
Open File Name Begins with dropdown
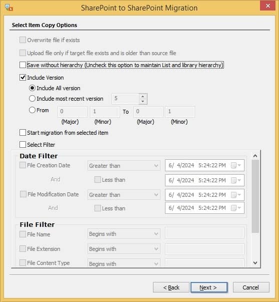(124, 234)
